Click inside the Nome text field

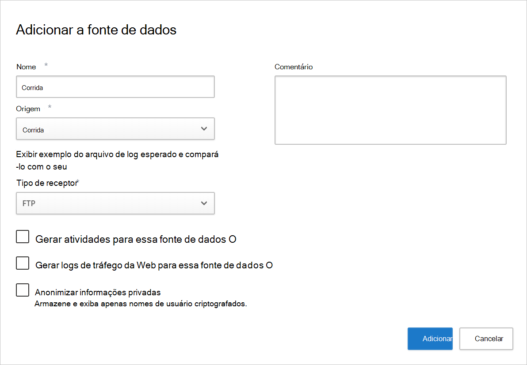tap(115, 87)
